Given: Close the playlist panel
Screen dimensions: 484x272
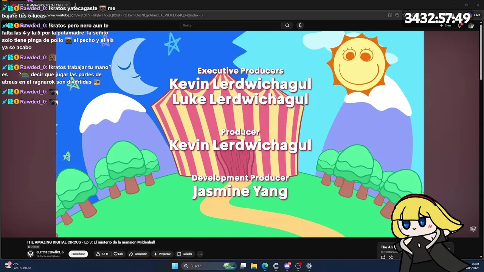Looking at the screenshot, I should [x=448, y=249].
